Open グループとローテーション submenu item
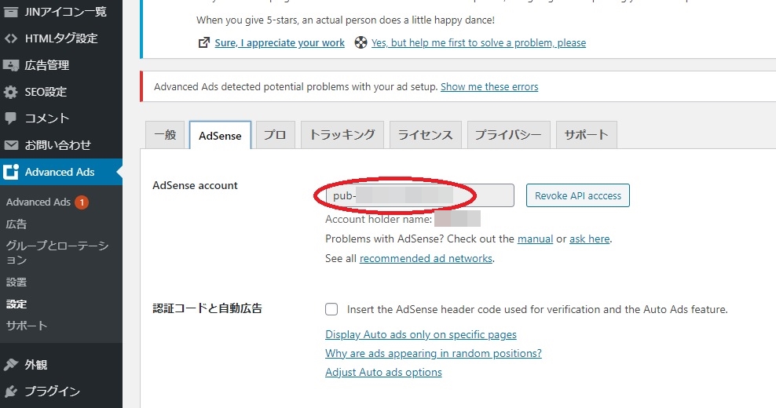 click(x=57, y=253)
